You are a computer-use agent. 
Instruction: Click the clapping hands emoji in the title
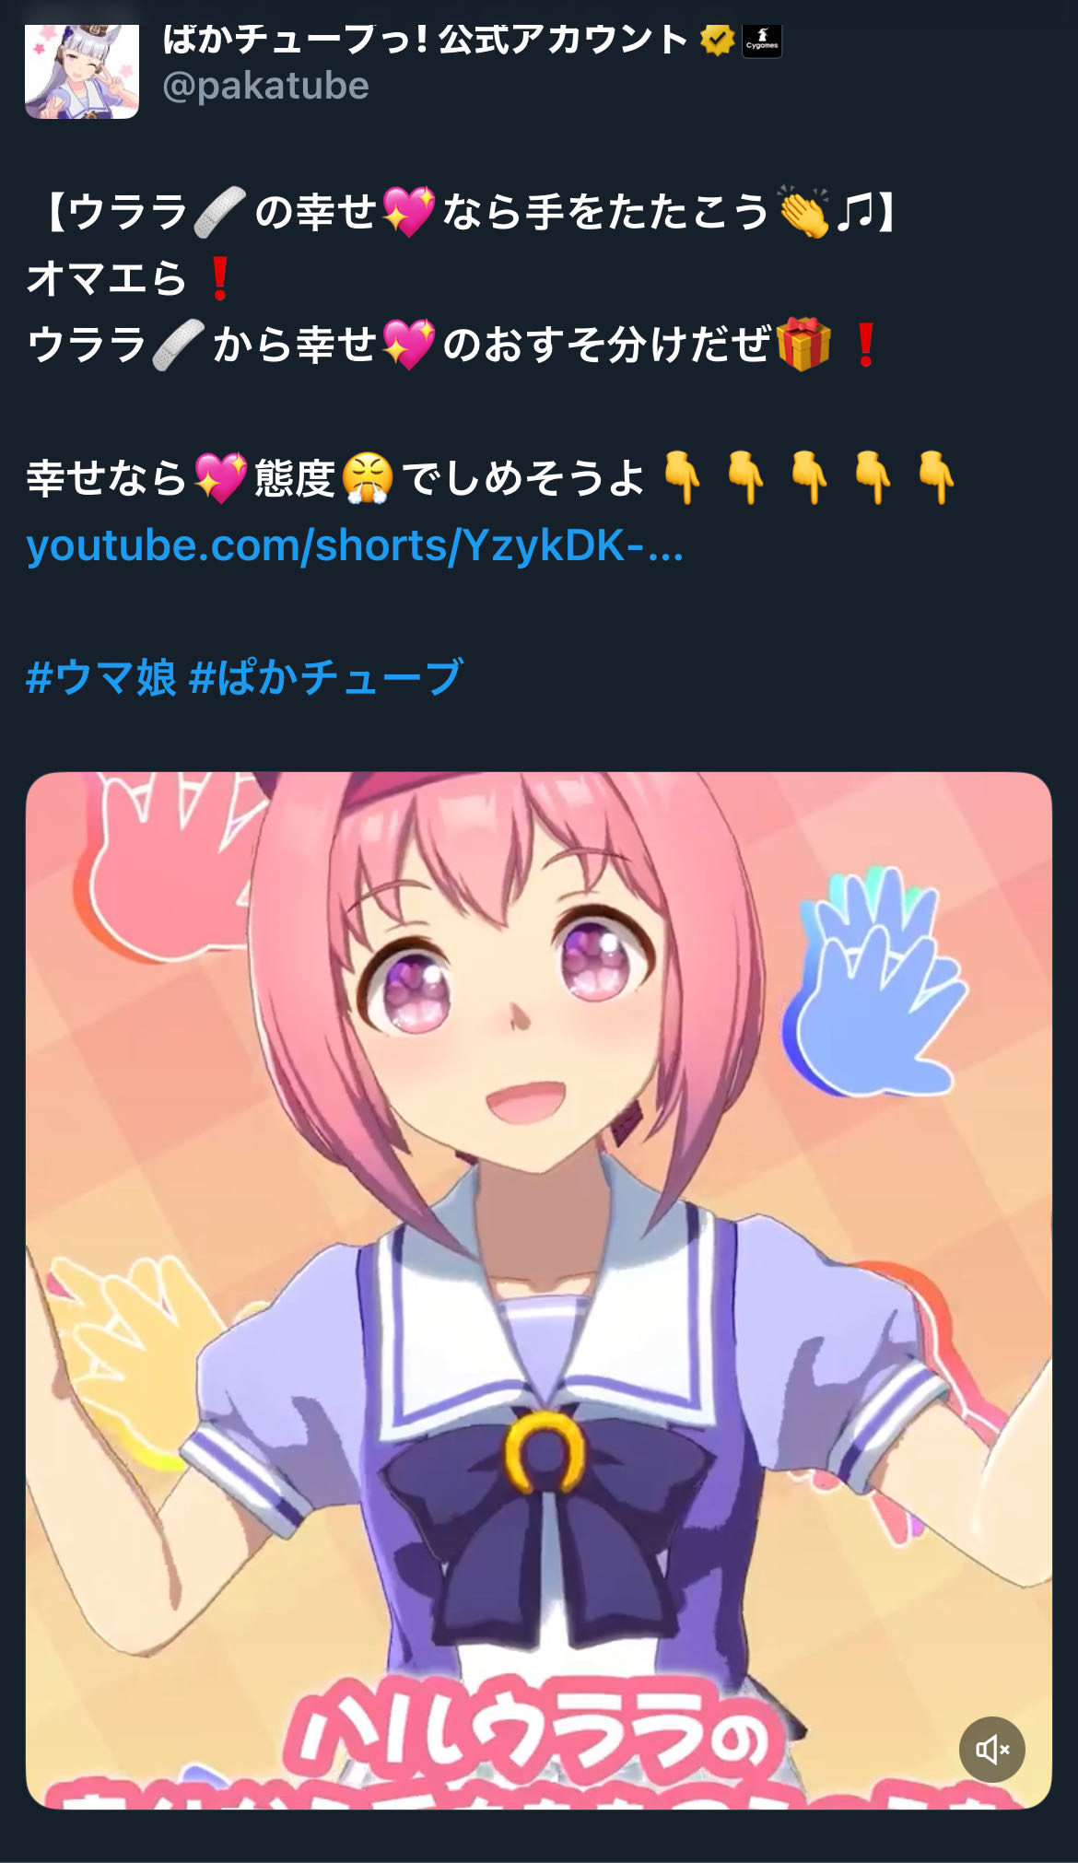click(803, 212)
